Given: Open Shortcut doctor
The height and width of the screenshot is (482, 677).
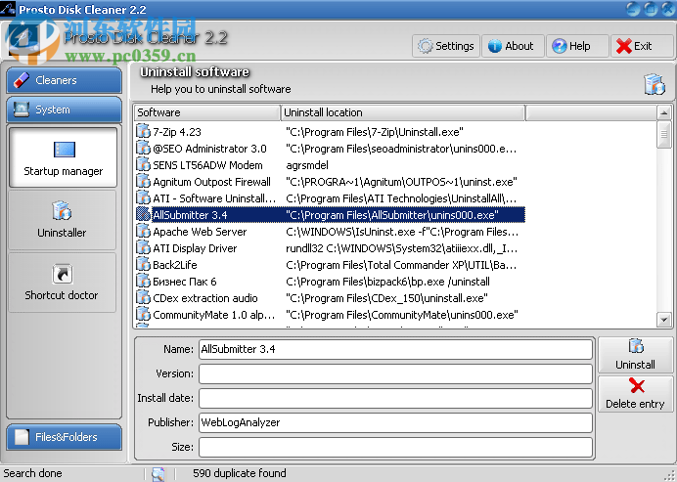Looking at the screenshot, I should (x=63, y=282).
